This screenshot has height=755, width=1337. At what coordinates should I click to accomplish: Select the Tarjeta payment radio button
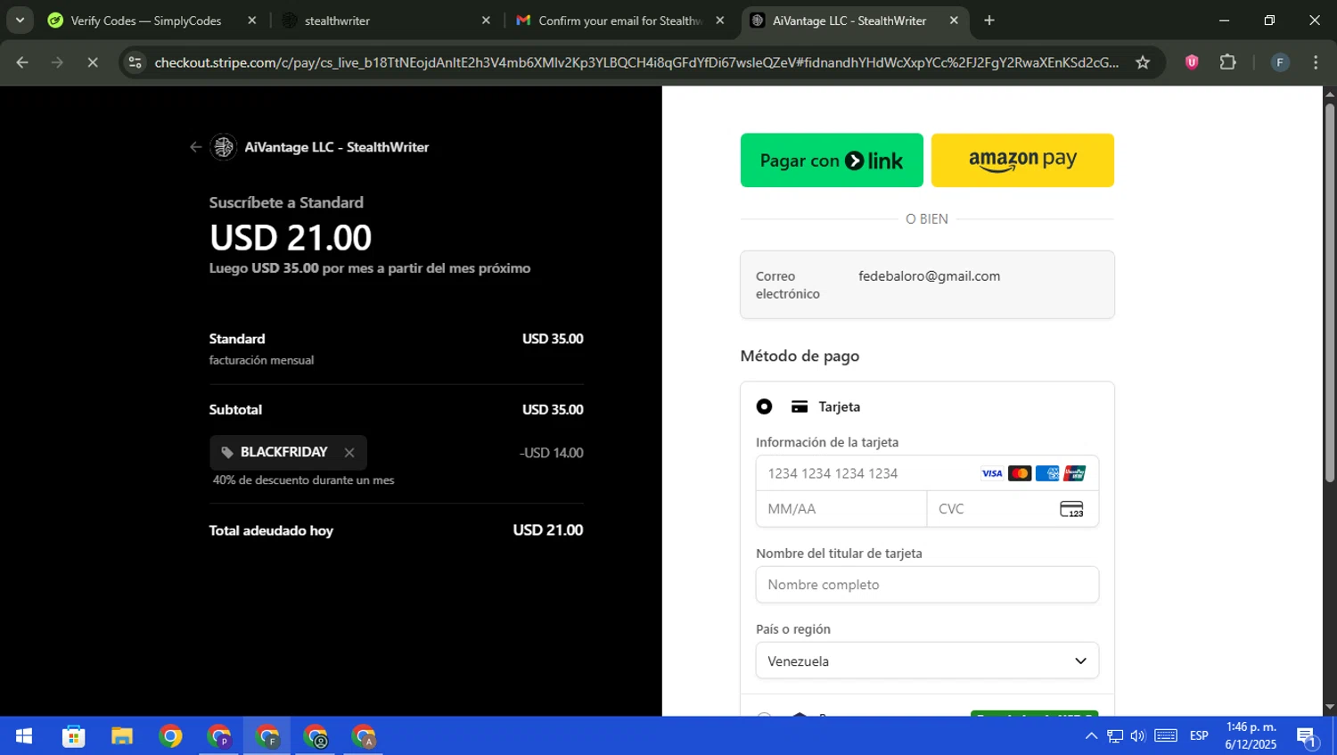764,406
